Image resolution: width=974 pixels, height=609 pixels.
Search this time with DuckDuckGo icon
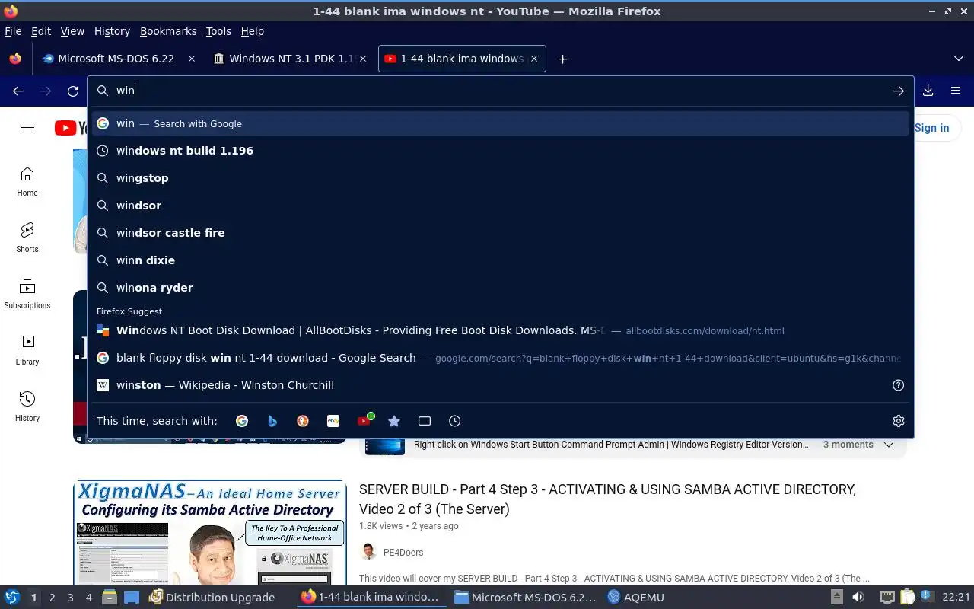point(303,421)
